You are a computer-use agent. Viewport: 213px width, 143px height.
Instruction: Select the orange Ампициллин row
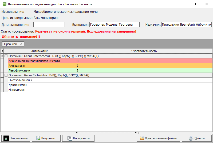tap(40, 66)
